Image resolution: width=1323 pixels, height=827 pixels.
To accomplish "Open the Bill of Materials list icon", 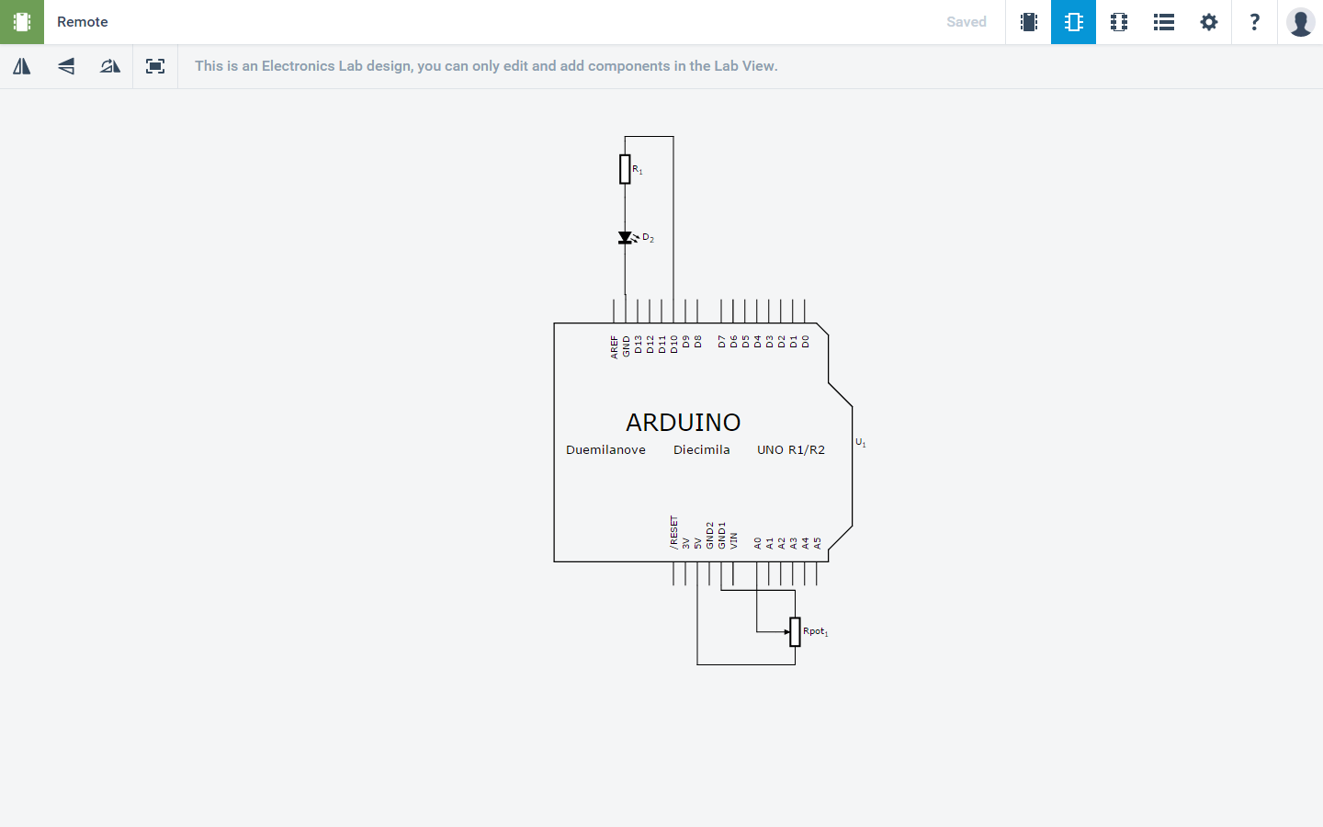I will coord(1164,22).
